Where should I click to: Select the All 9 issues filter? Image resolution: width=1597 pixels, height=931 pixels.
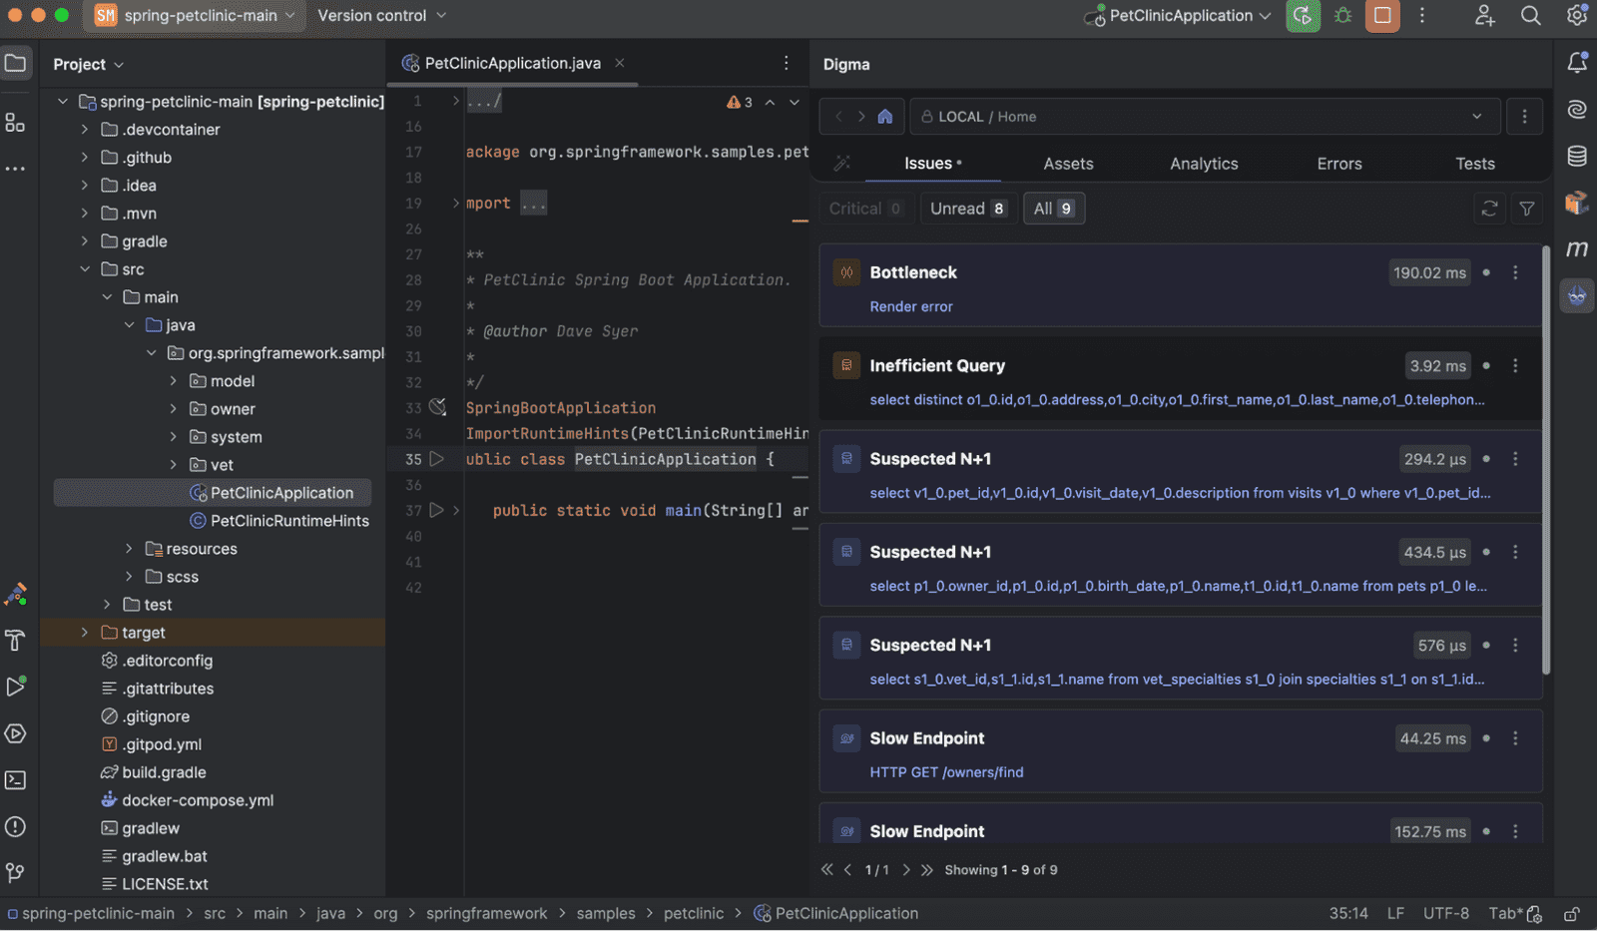click(x=1053, y=209)
